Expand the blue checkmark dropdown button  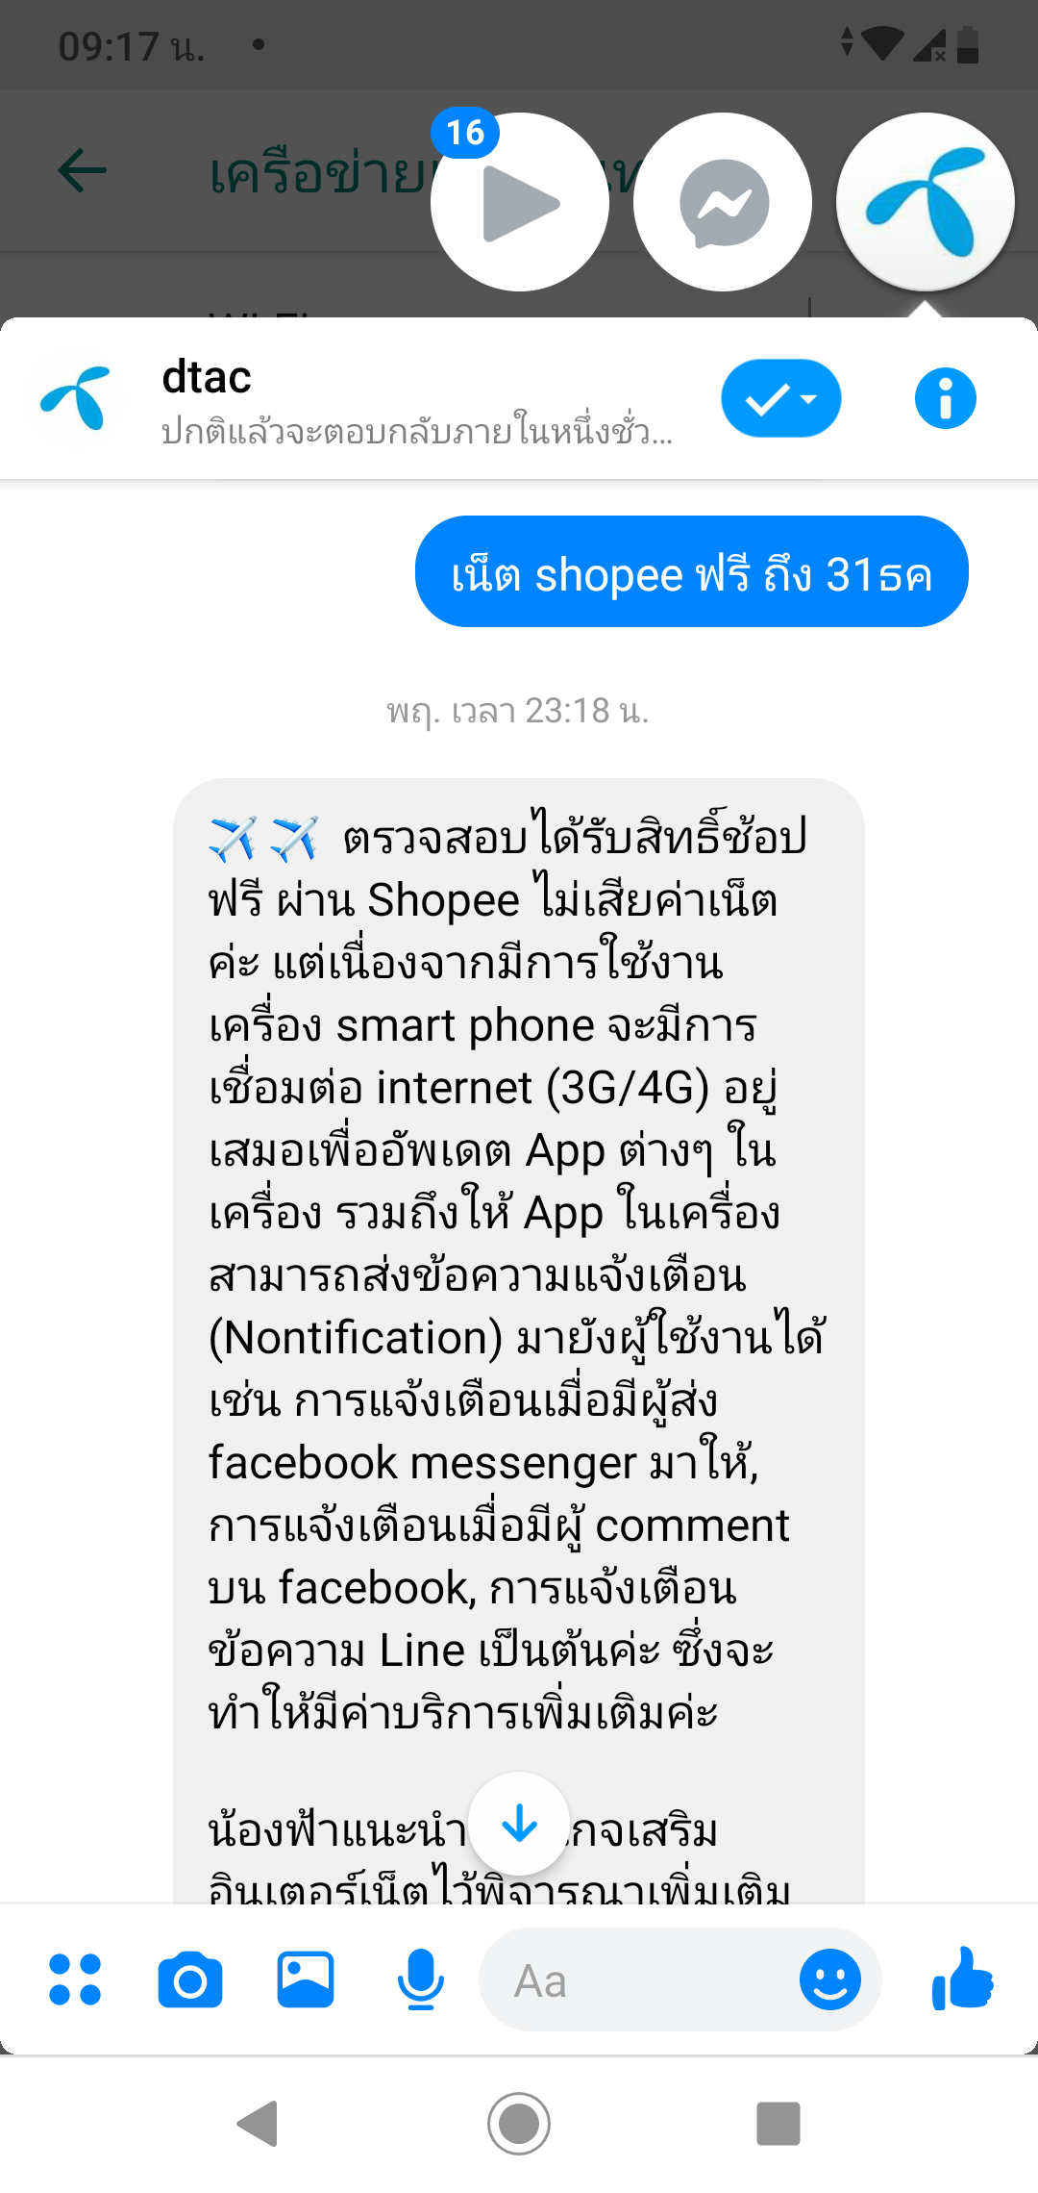click(781, 398)
